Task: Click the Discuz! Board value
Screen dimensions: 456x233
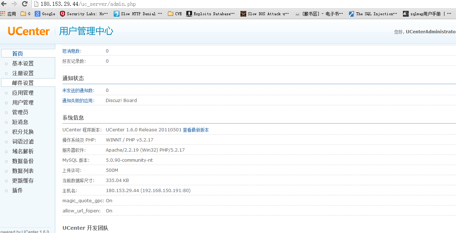Action: click(x=121, y=101)
